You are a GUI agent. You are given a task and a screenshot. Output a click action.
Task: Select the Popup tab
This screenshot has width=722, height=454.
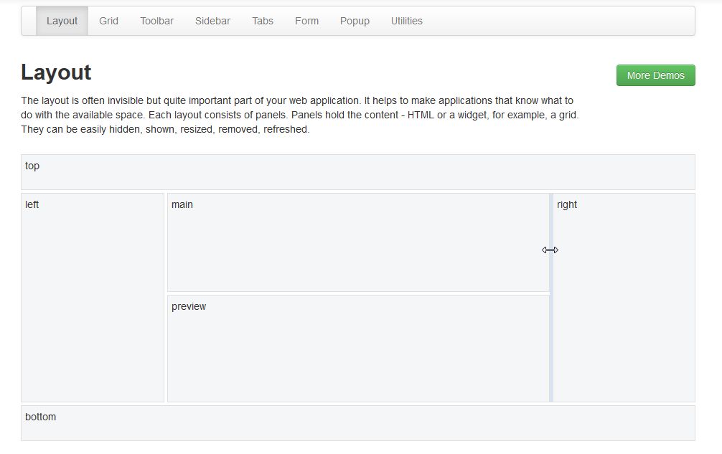355,21
